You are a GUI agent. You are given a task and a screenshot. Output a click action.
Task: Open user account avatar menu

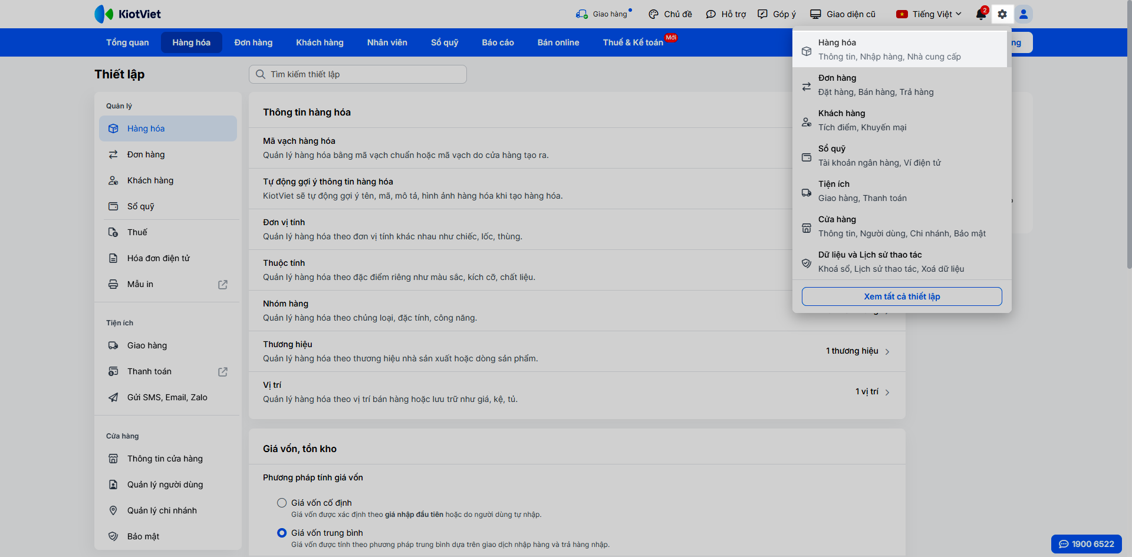pos(1024,14)
